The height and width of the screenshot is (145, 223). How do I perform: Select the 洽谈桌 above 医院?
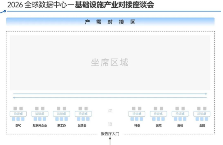point(159,114)
